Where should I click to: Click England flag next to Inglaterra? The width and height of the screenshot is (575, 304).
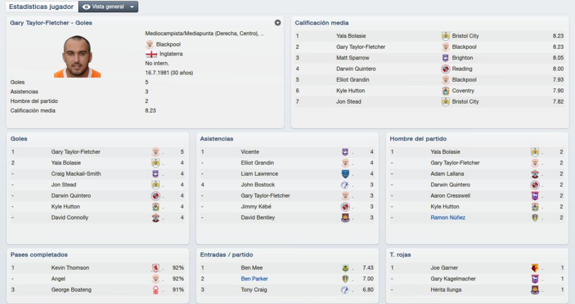[151, 54]
